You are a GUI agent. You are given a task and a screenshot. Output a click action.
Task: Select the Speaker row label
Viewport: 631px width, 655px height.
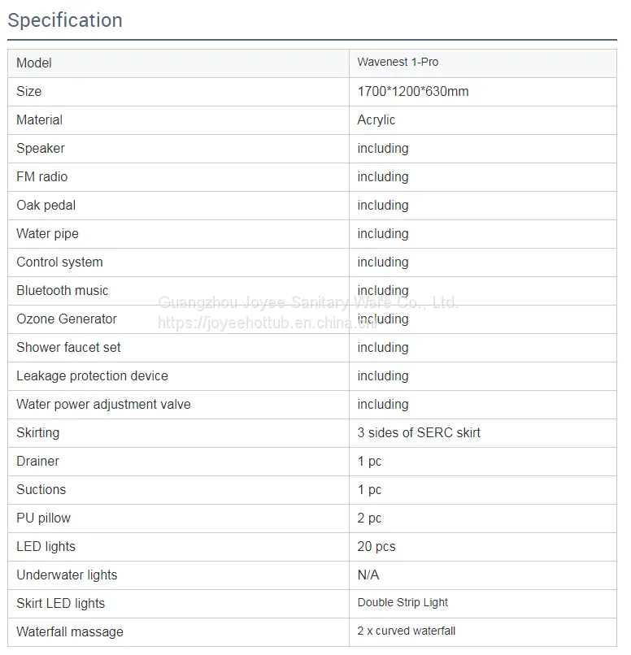pyautogui.click(x=41, y=148)
